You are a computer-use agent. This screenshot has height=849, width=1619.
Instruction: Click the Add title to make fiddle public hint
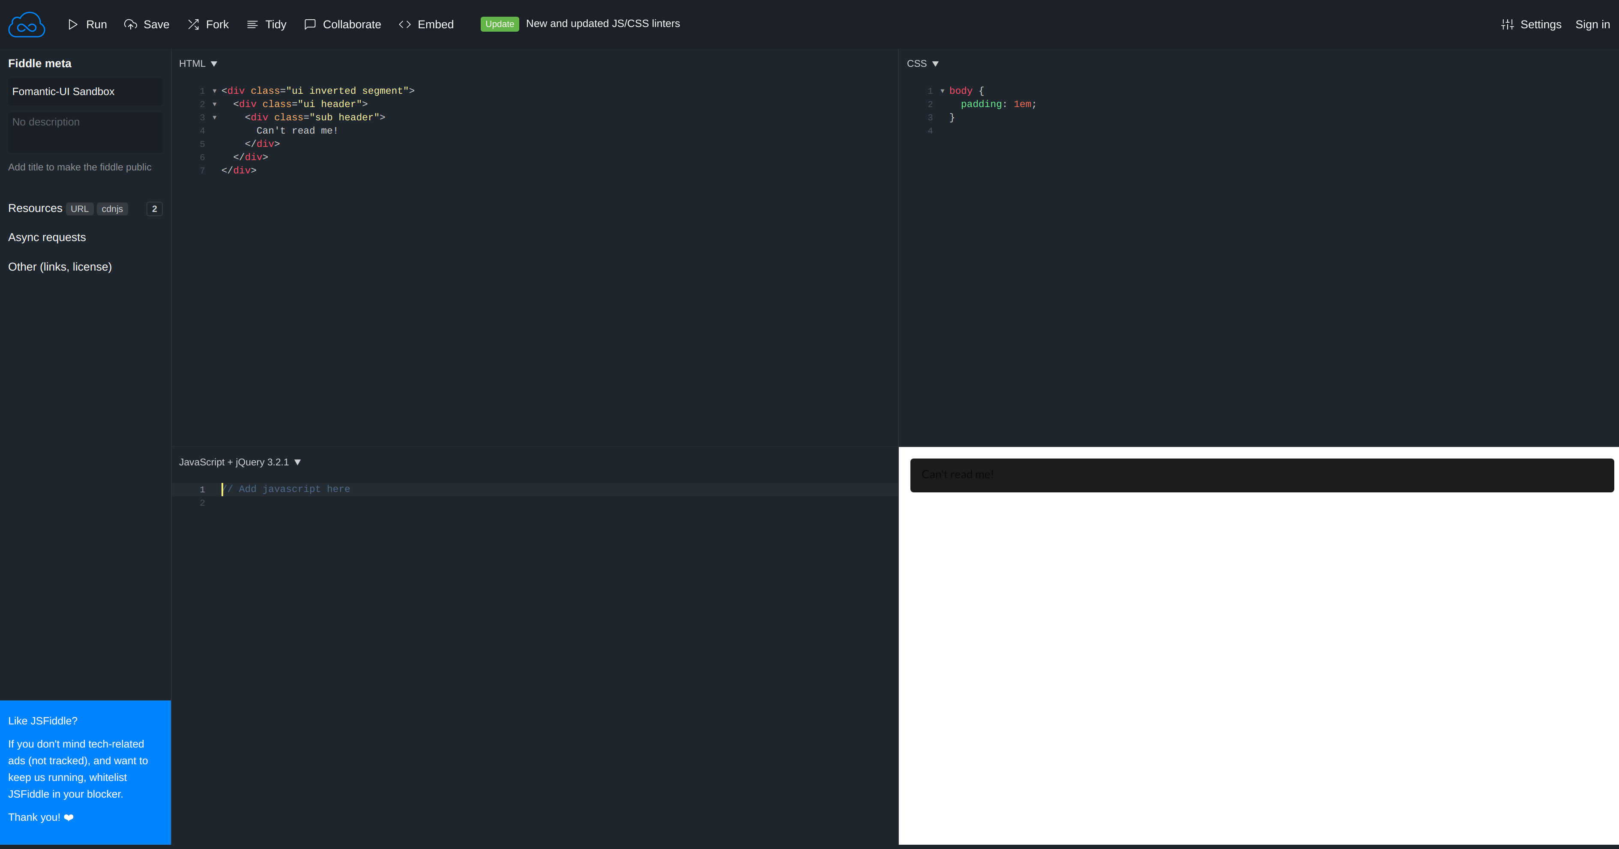(80, 167)
